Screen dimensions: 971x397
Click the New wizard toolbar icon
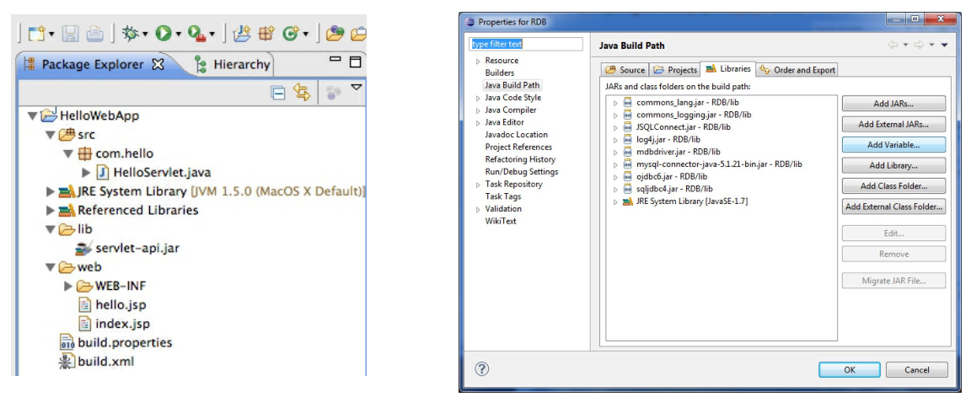(x=36, y=33)
